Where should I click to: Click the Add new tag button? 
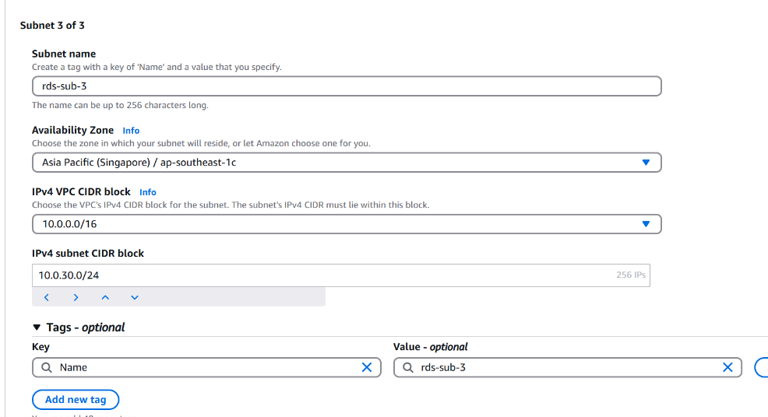76,400
